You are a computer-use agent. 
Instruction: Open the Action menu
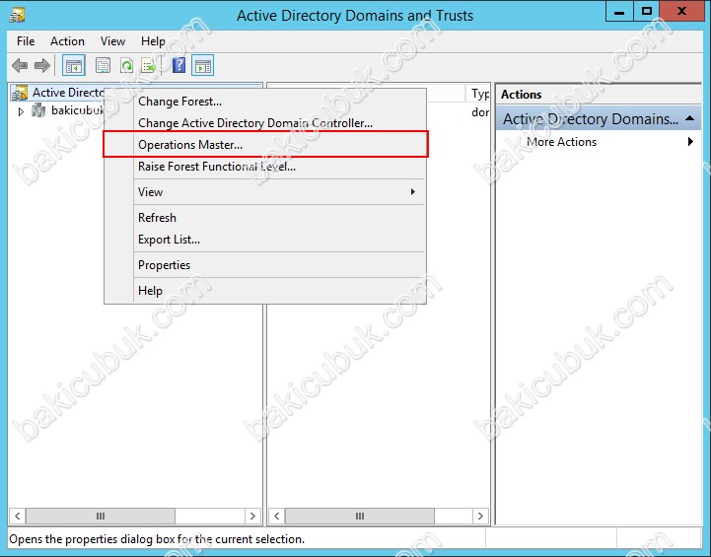(67, 41)
